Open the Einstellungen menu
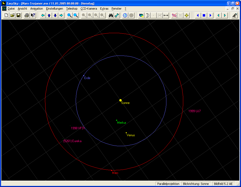This screenshot has height=187, width=241. (54, 9)
